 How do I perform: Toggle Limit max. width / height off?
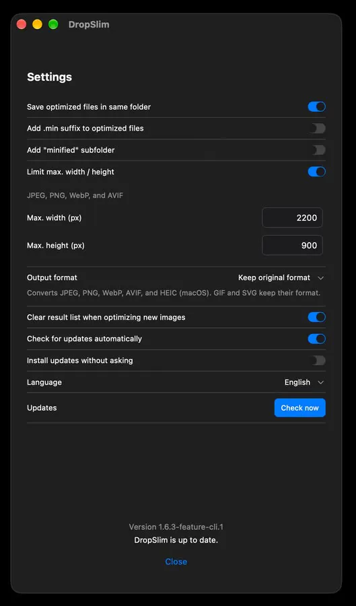[x=316, y=172]
